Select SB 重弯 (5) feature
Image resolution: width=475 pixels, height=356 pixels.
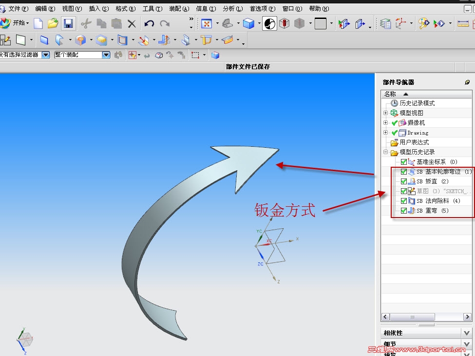coord(432,211)
